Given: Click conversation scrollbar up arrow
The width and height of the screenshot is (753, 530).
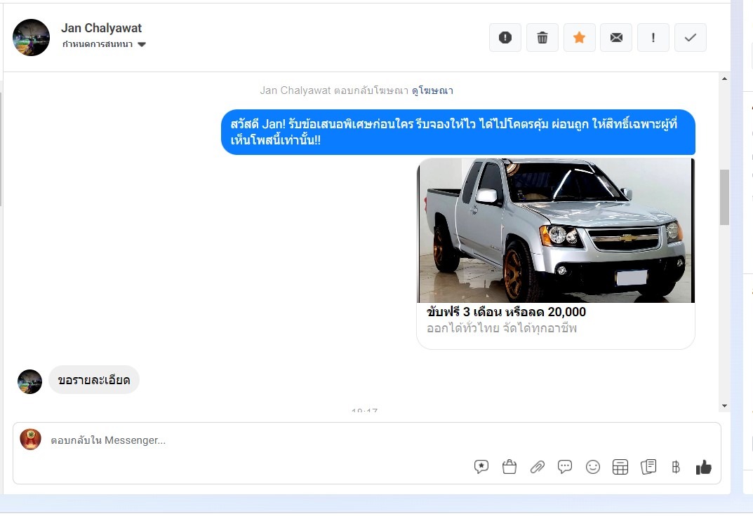Looking at the screenshot, I should [724, 79].
